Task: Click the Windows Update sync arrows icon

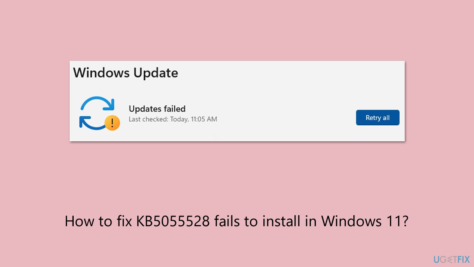Action: pos(98,112)
